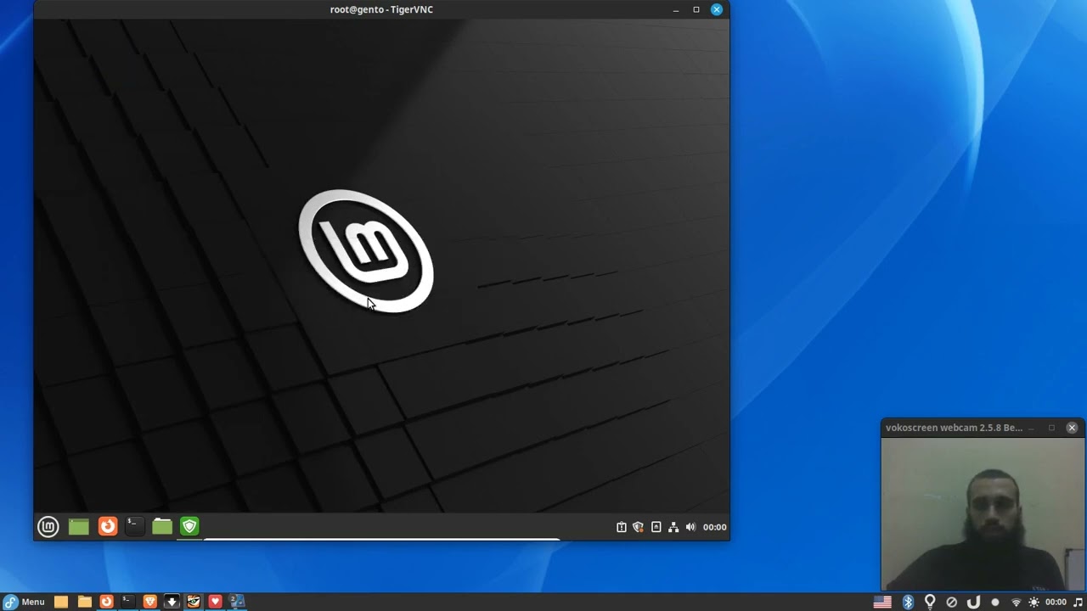The height and width of the screenshot is (611, 1087).
Task: Open the Brave browser in host taskbar
Action: (x=150, y=602)
